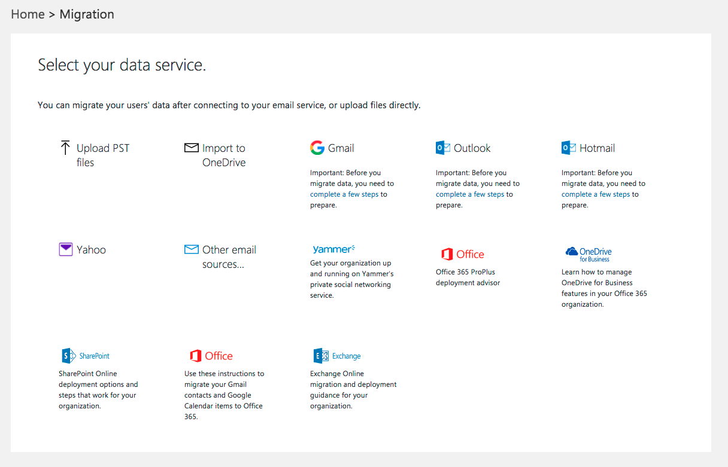Click the Import to OneDrive envelope icon
Screen dimensions: 728x467
click(x=191, y=148)
